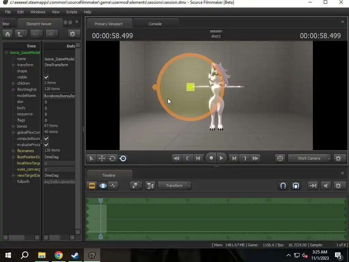Screen dimensions: 349x262
Task: Open viewport settings gear
Action: (x=339, y=158)
